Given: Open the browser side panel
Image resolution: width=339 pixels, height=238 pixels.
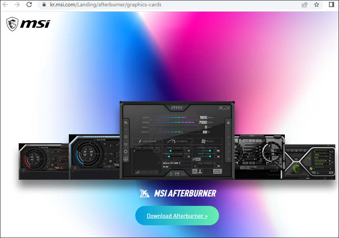Looking at the screenshot, I should 332,4.
